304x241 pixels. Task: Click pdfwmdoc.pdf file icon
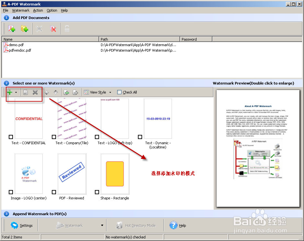tap(6, 50)
